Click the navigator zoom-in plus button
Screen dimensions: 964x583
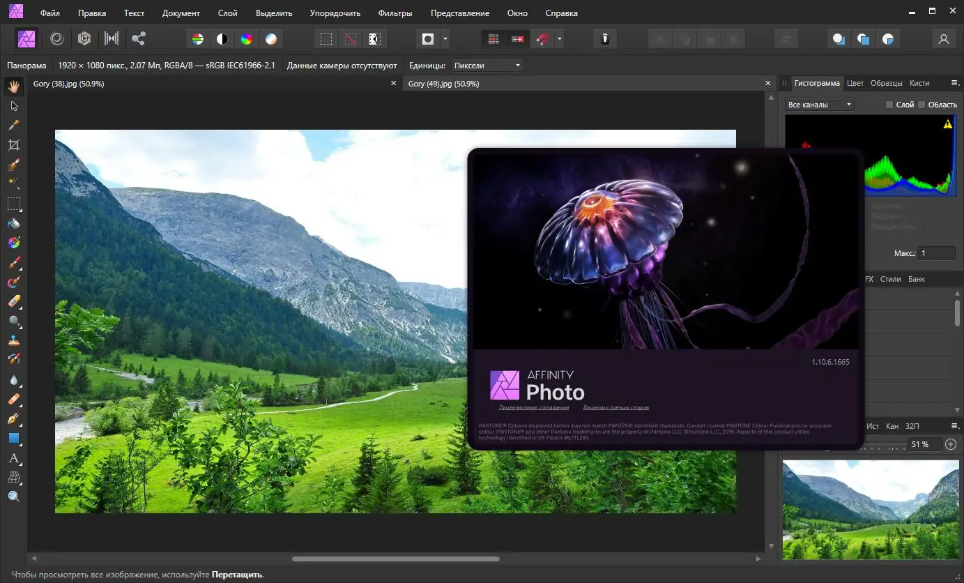tap(951, 444)
